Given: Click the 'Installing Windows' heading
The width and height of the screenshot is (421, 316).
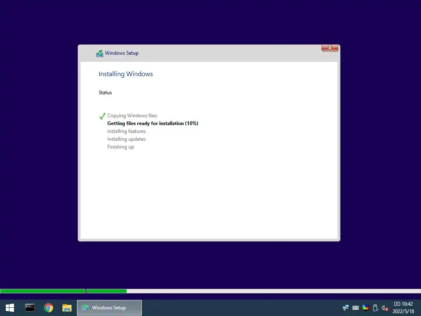Looking at the screenshot, I should coord(126,74).
